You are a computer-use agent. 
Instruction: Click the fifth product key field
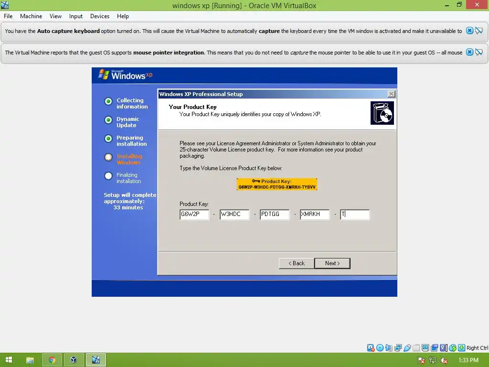(x=355, y=215)
